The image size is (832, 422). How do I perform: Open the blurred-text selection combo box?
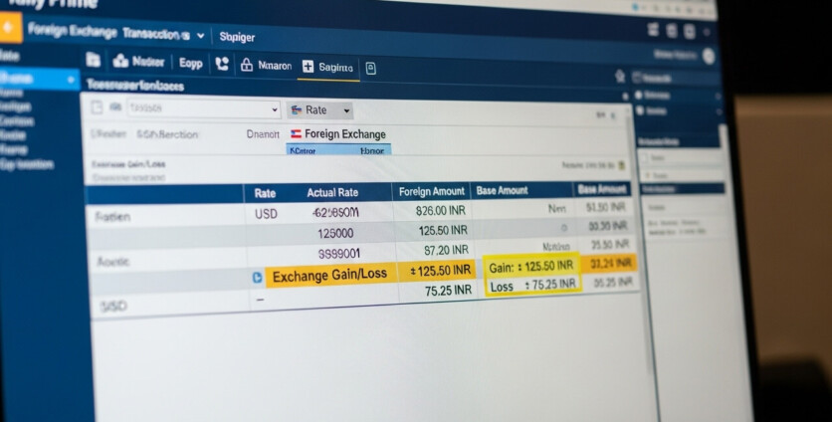(204, 108)
